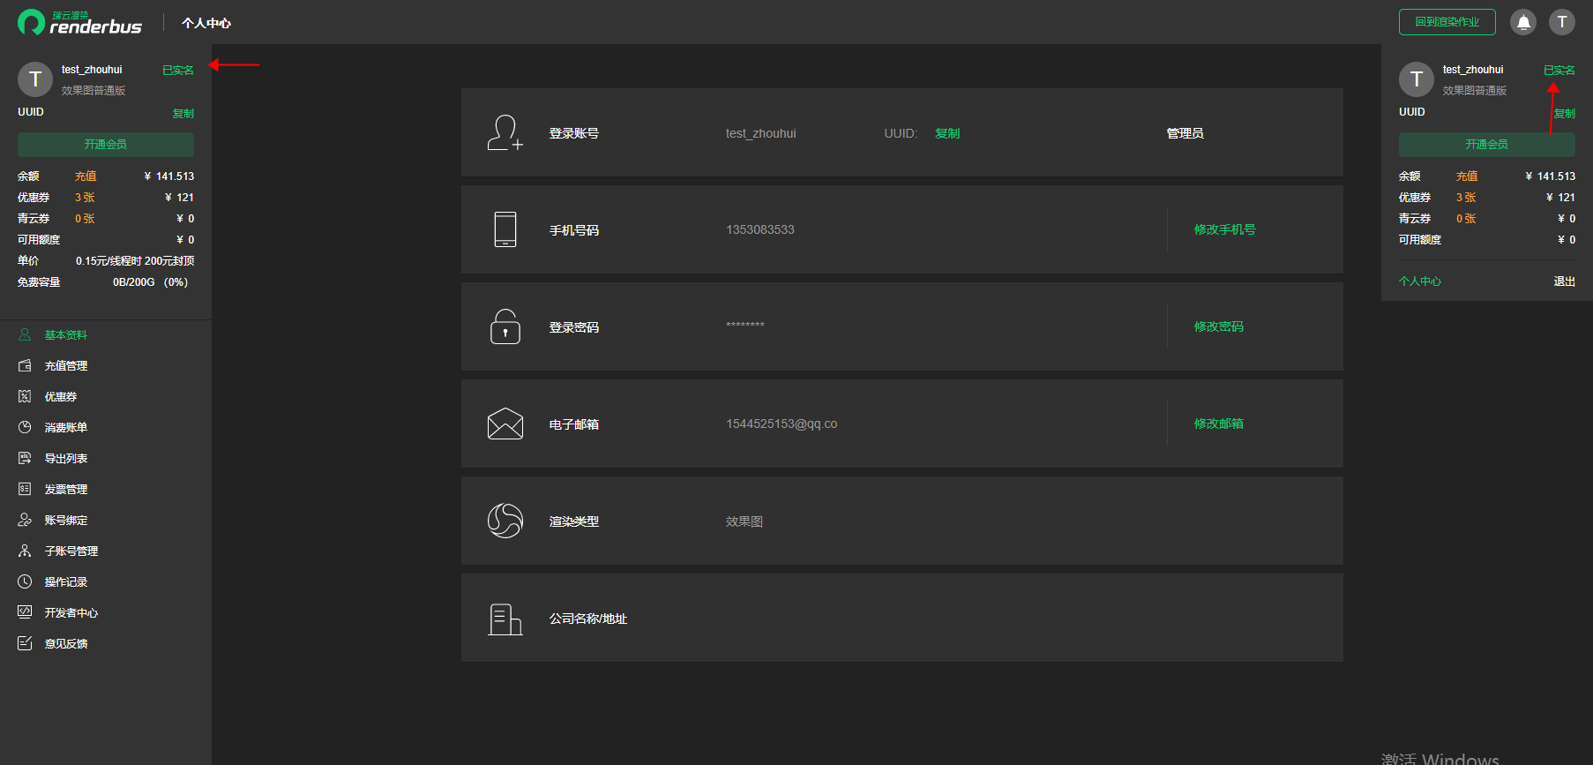Click the 优惠券 coupon icon

pos(25,396)
